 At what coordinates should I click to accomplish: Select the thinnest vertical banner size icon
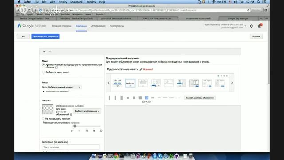(109, 98)
